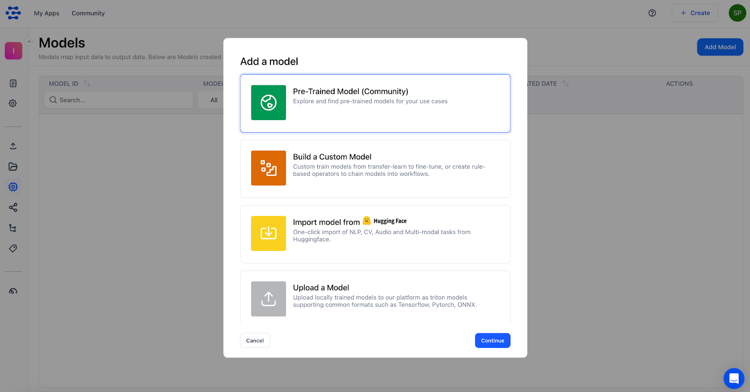This screenshot has width=750, height=392.
Task: Click the upload inputs sidebar icon
Action: pos(13,146)
